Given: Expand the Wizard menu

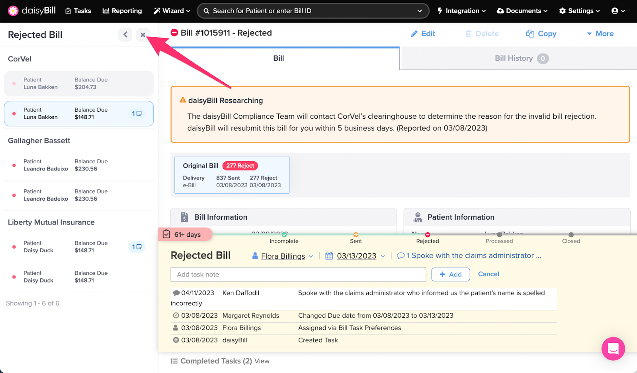Looking at the screenshot, I should [172, 11].
